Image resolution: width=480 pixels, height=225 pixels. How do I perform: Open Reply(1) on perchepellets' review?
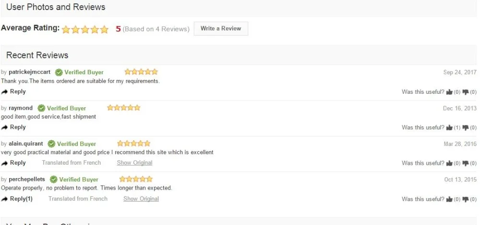click(17, 199)
